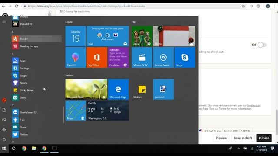Open the Saturday 19 calendar tile

click(76, 36)
